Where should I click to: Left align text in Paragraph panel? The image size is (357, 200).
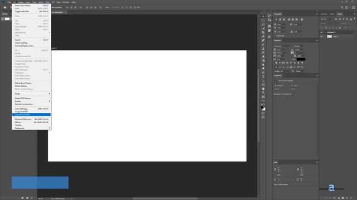(276, 19)
